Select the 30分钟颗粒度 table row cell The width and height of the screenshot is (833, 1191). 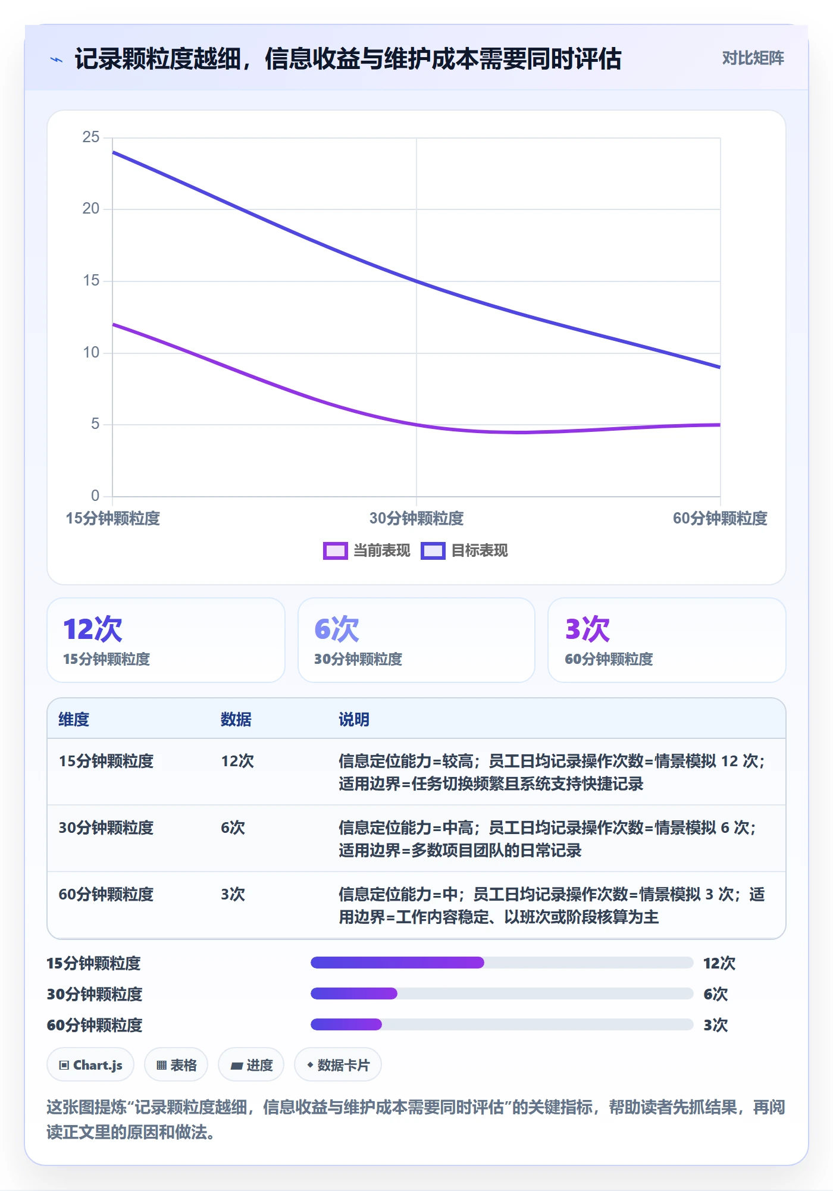(106, 828)
